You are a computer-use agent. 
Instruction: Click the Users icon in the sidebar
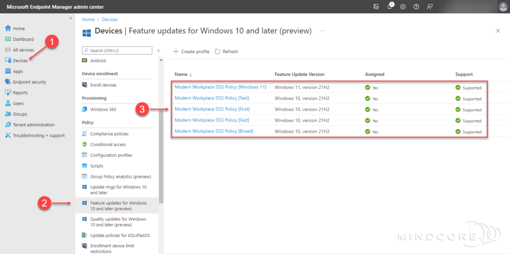[x=8, y=103]
